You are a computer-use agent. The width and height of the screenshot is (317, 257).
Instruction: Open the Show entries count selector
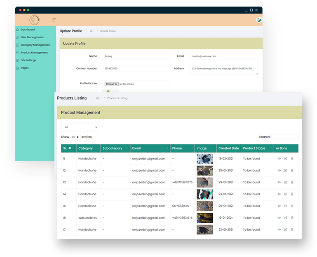(x=75, y=137)
